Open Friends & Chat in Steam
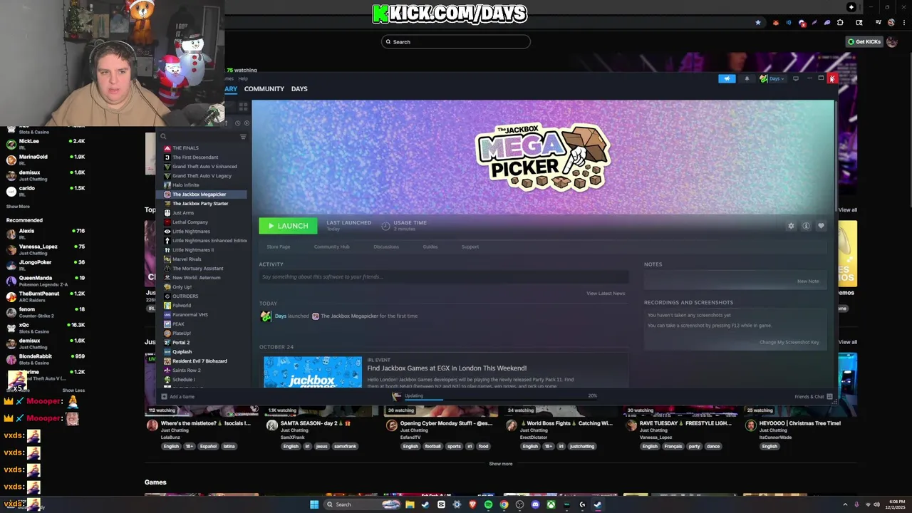This screenshot has width=912, height=513. [x=814, y=397]
